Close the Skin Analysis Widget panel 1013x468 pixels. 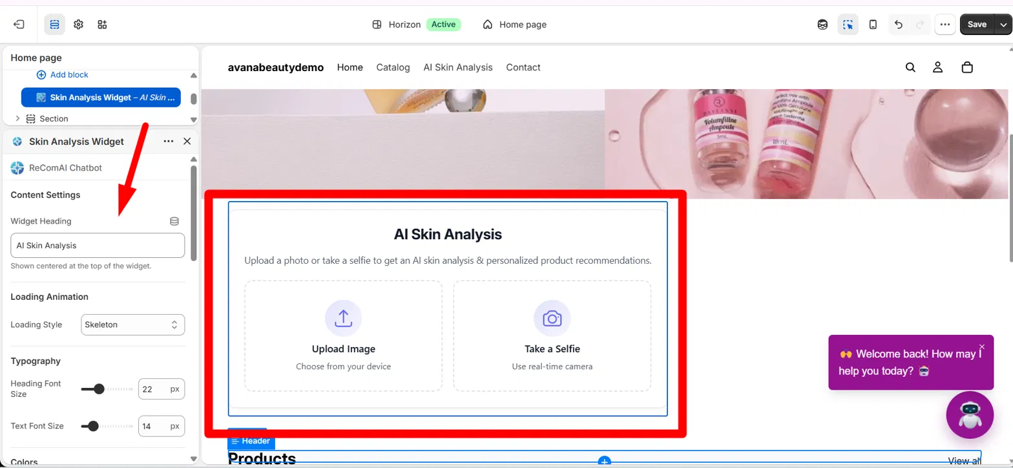187,141
